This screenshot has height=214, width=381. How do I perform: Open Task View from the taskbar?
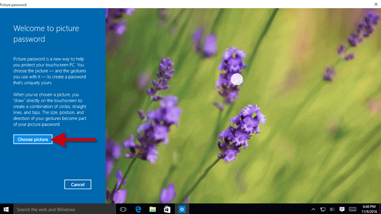123,209
